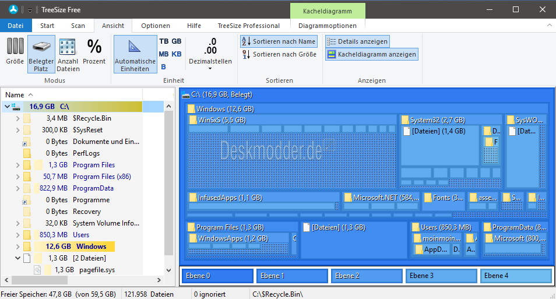This screenshot has height=299, width=556.
Task: Click the Ebene 2 color legend
Action: click(367, 276)
